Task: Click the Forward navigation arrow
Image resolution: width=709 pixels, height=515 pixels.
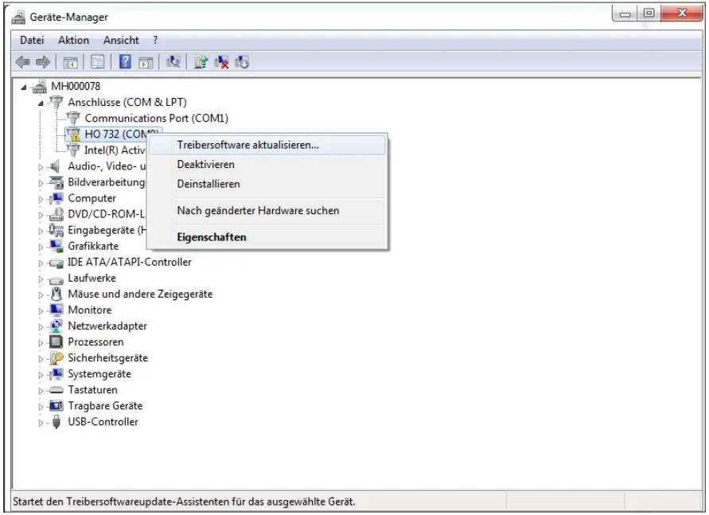Action: [x=41, y=62]
